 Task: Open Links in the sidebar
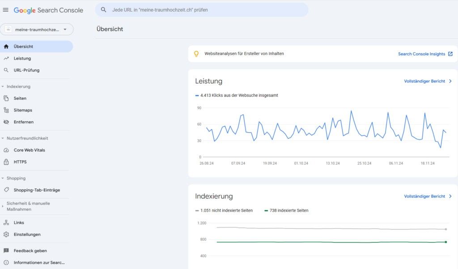click(x=19, y=222)
